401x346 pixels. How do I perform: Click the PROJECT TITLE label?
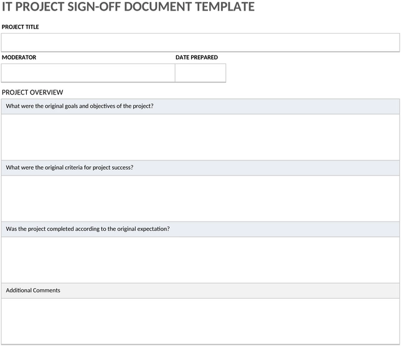tap(20, 27)
